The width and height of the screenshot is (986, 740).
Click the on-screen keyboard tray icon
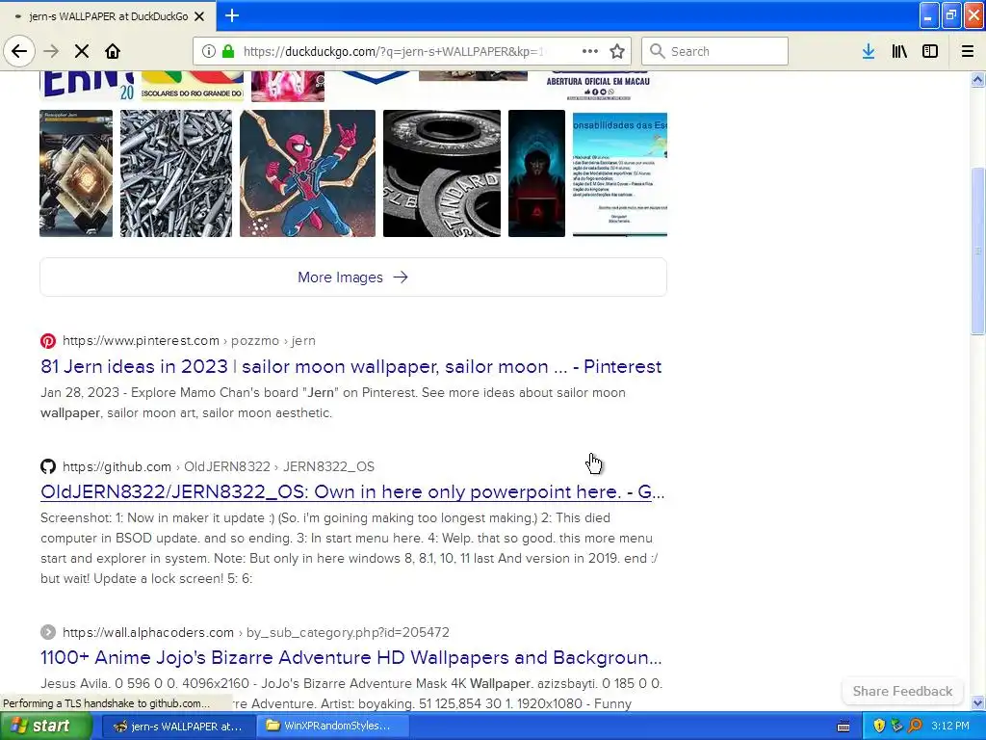click(x=843, y=727)
